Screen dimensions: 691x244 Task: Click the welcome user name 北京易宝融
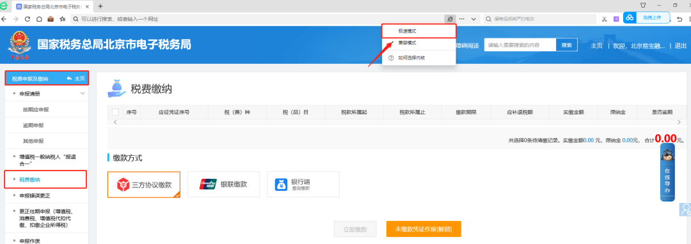647,45
